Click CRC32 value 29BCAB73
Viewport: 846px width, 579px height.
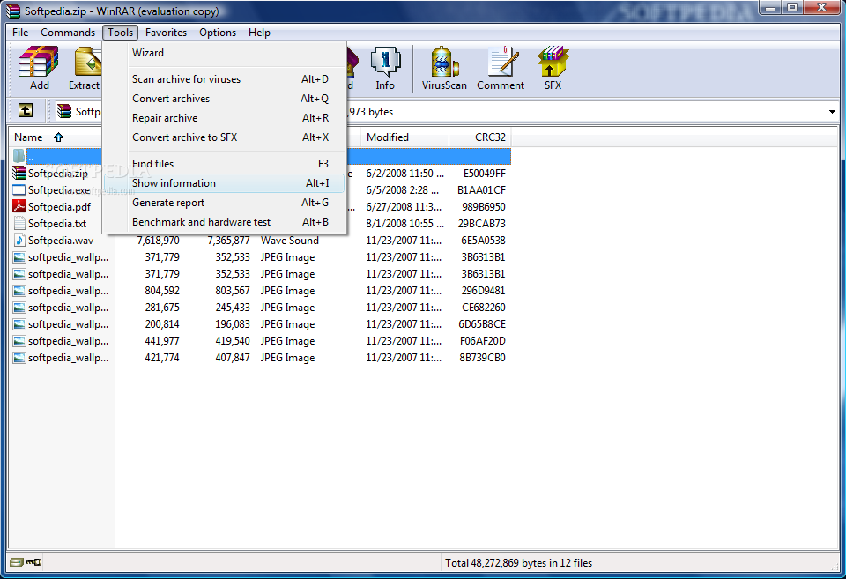click(x=482, y=224)
